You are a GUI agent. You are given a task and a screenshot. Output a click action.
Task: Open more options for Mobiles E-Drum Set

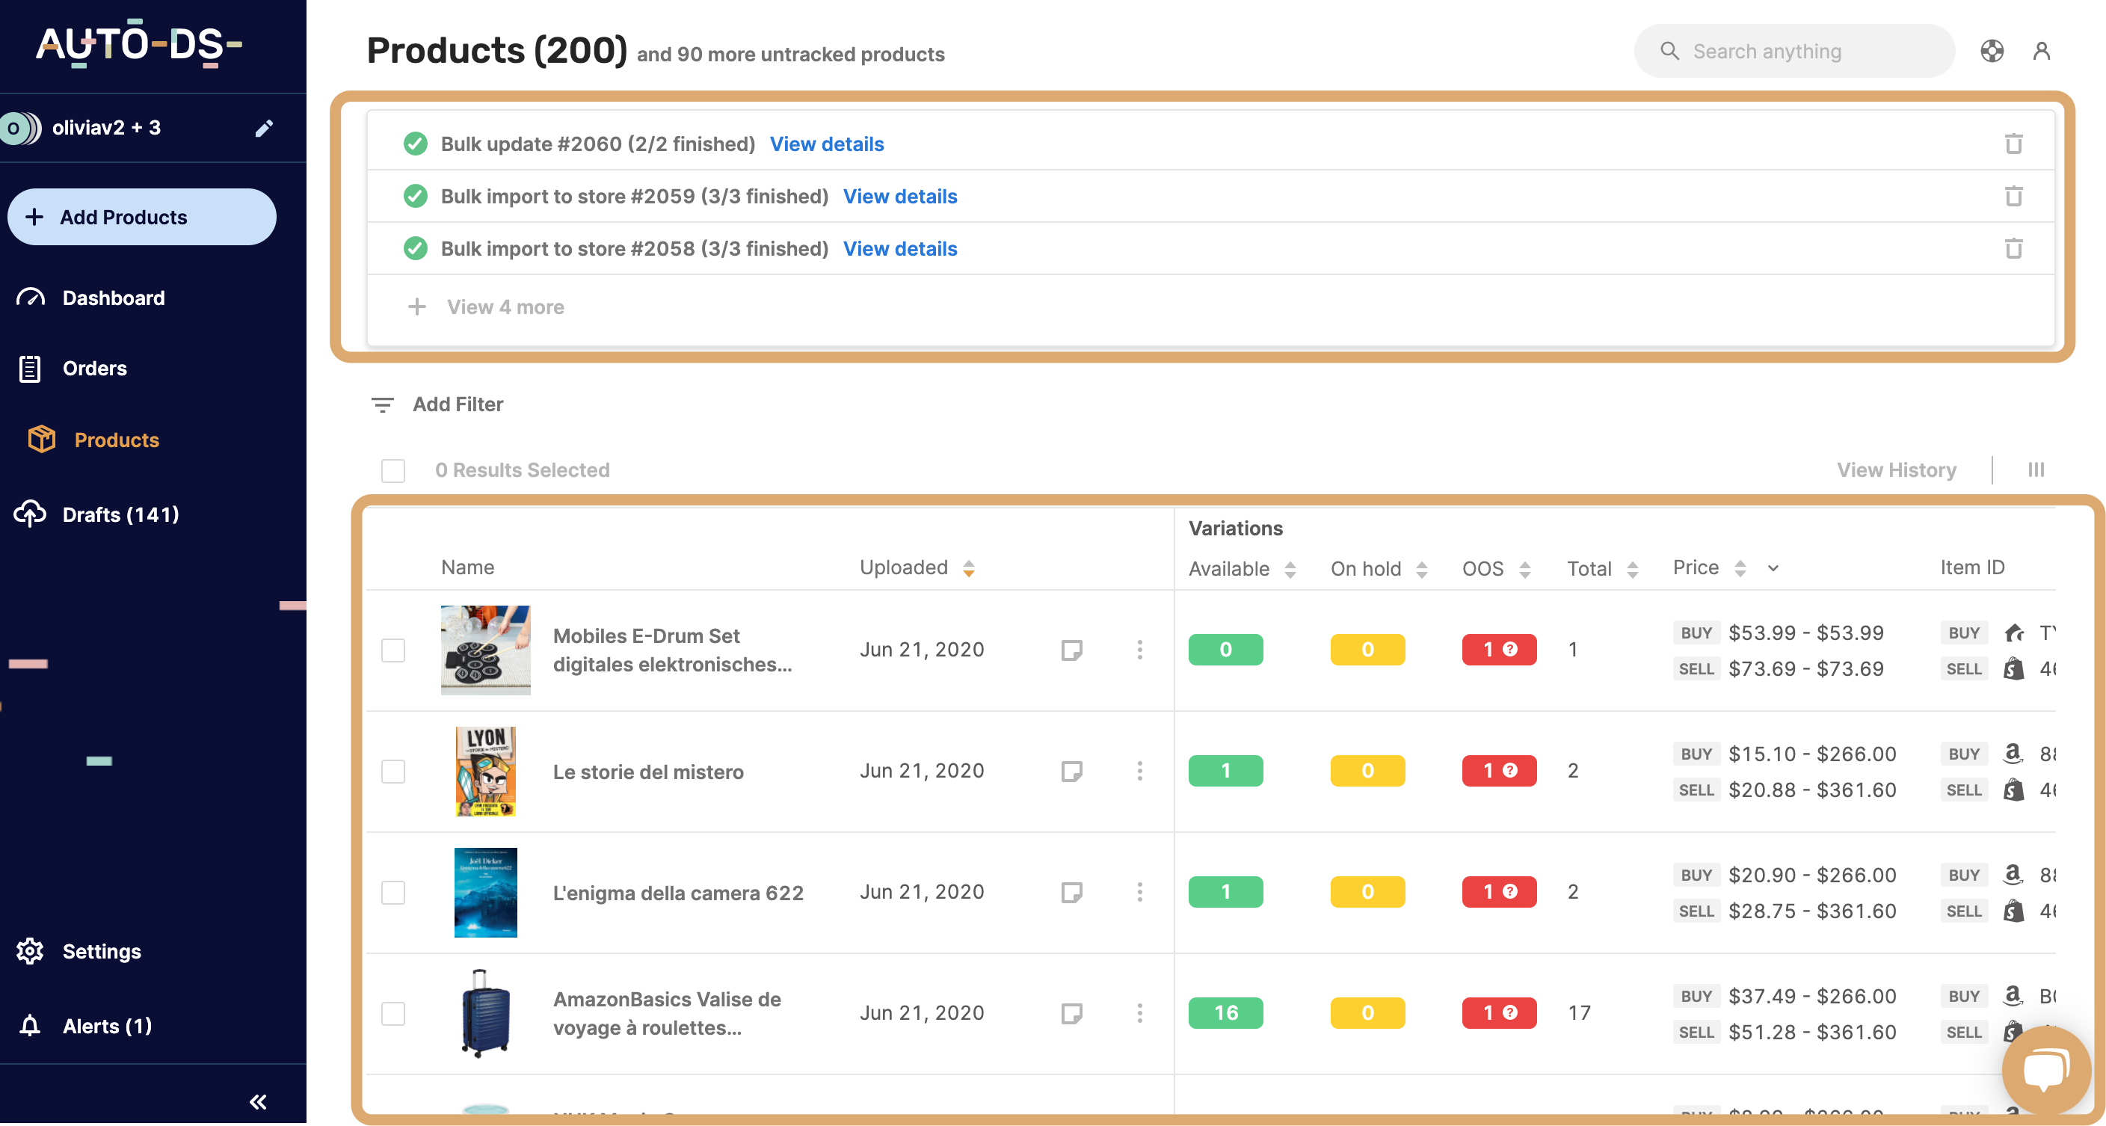tap(1139, 650)
